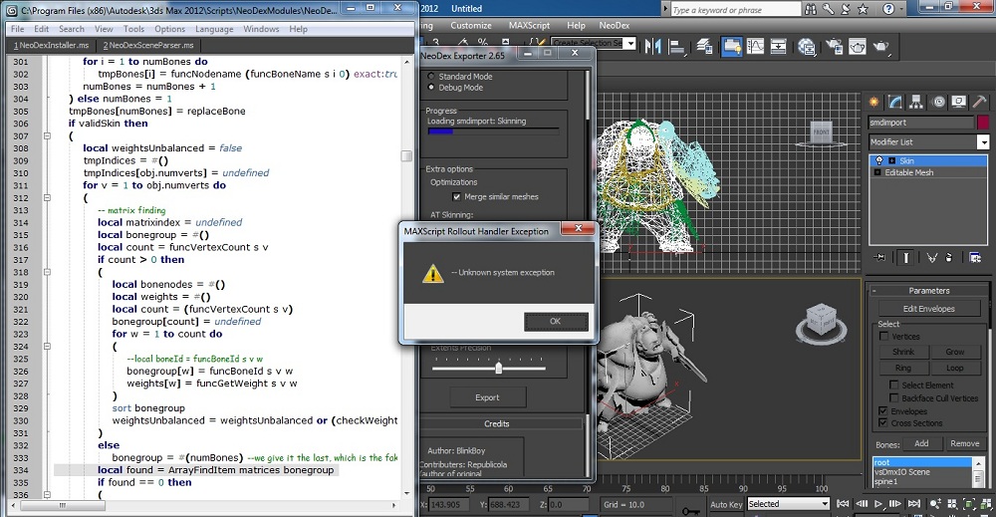Open the Schematic View icon
This screenshot has height=517, width=996.
click(778, 47)
